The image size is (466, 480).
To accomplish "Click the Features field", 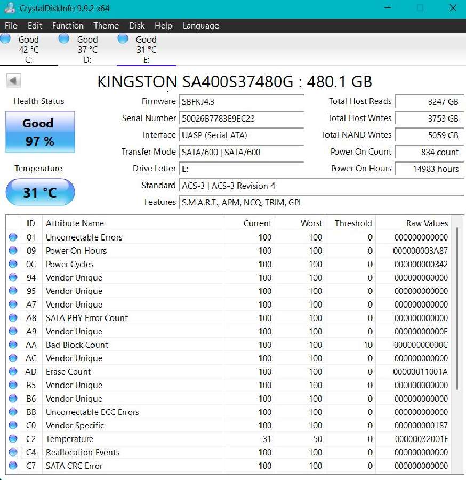I will pyautogui.click(x=322, y=203).
